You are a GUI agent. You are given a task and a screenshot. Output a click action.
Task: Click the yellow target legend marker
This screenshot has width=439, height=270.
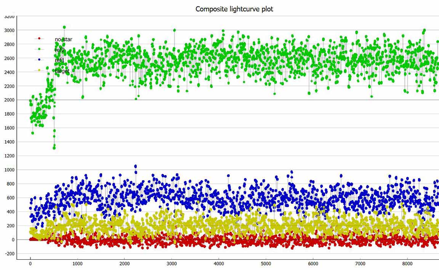click(39, 71)
